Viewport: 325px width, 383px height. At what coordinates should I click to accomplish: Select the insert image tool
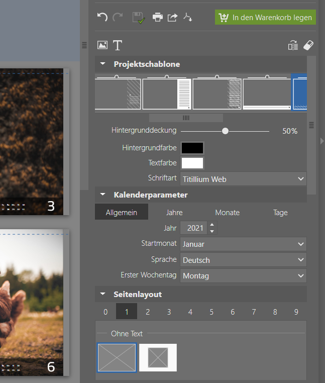coord(102,45)
